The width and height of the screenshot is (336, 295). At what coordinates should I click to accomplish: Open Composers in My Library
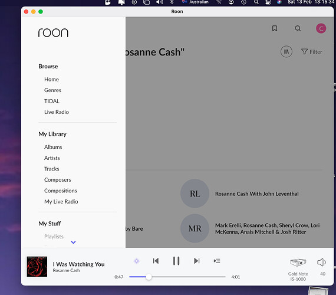58,180
